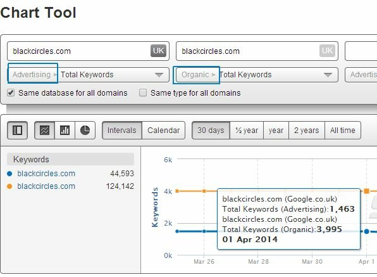Viewport: 377px width, 277px height.
Task: Click the Mar 30 axis label
Action: tap(312, 262)
